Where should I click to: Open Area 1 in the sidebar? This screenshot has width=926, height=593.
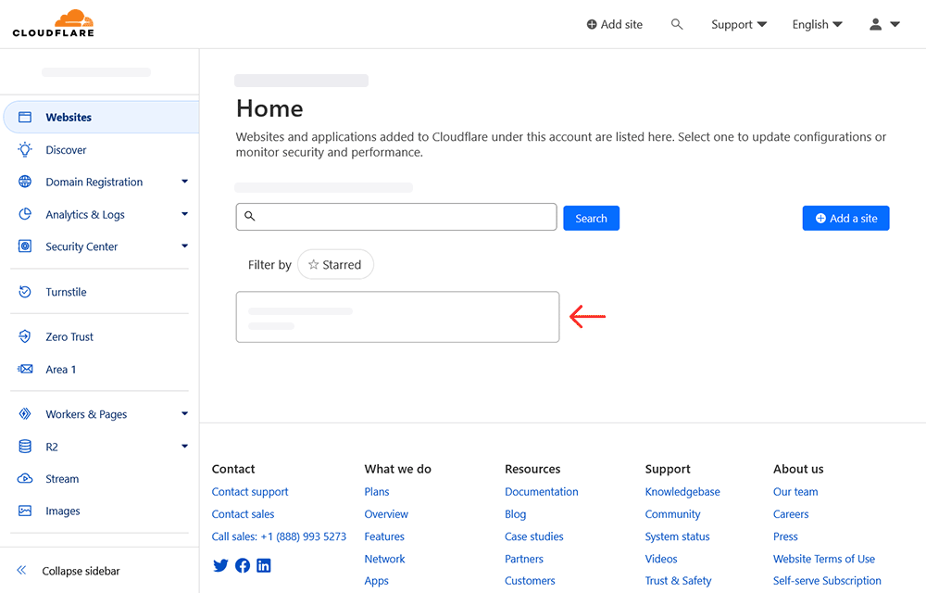(x=61, y=369)
